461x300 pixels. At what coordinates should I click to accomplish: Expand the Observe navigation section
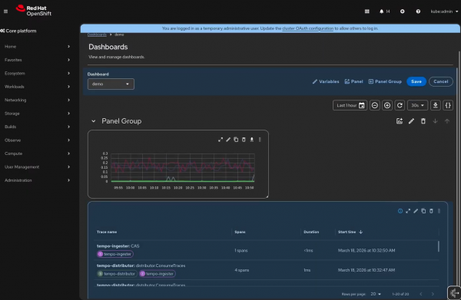pyautogui.click(x=37, y=140)
